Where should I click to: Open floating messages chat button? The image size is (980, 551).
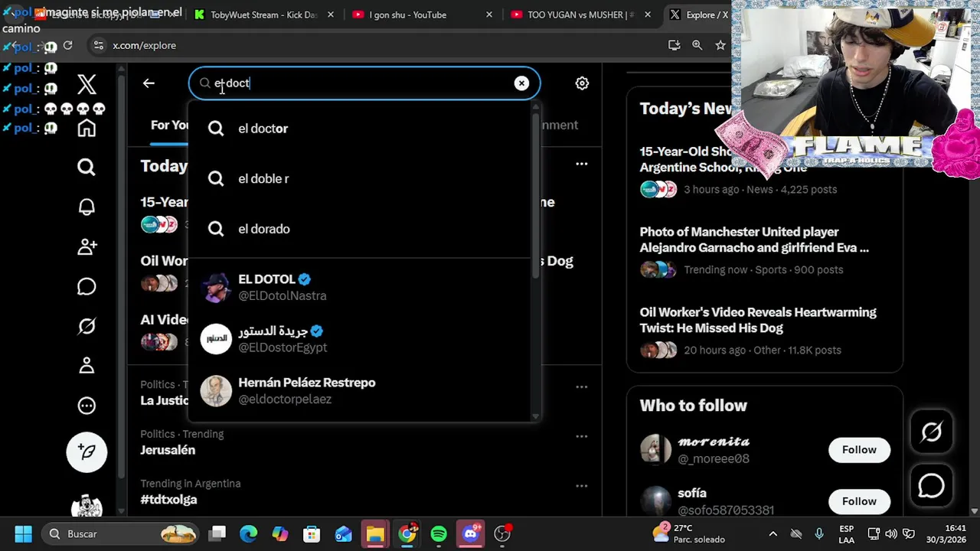pos(931,485)
